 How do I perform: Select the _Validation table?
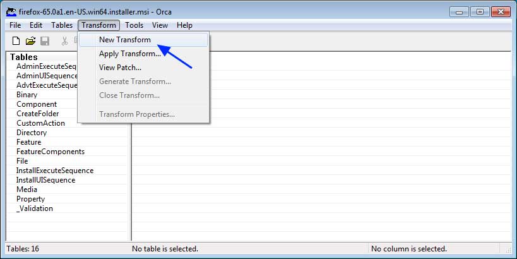coord(35,208)
